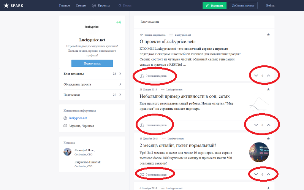Star the social networks activity post
Viewport: 304px width, 190px height.
(x=268, y=90)
